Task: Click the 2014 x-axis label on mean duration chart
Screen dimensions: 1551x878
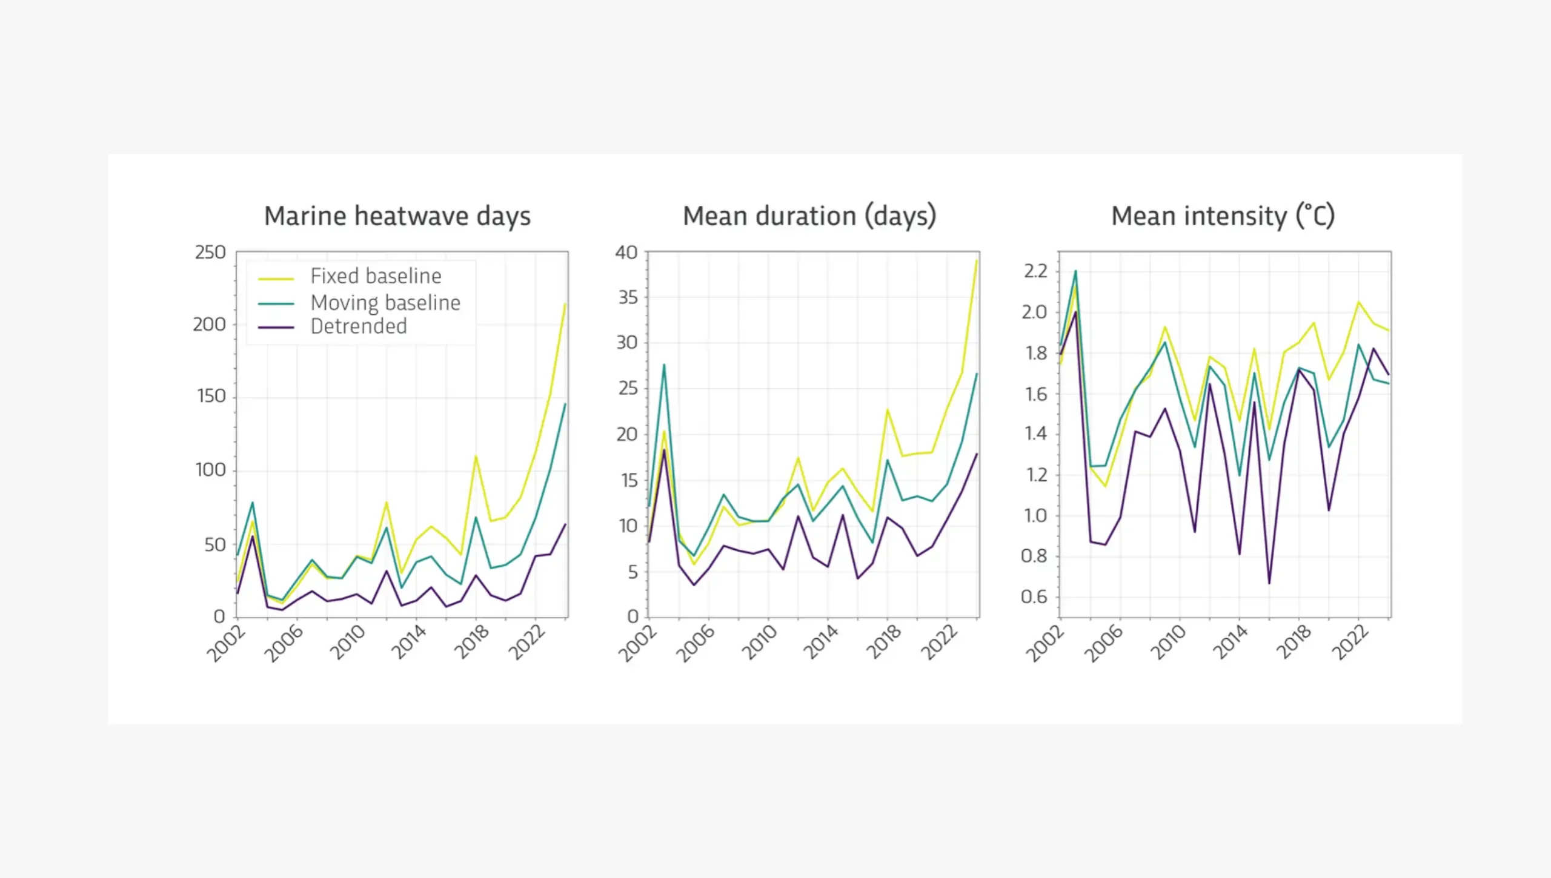Action: tap(820, 642)
